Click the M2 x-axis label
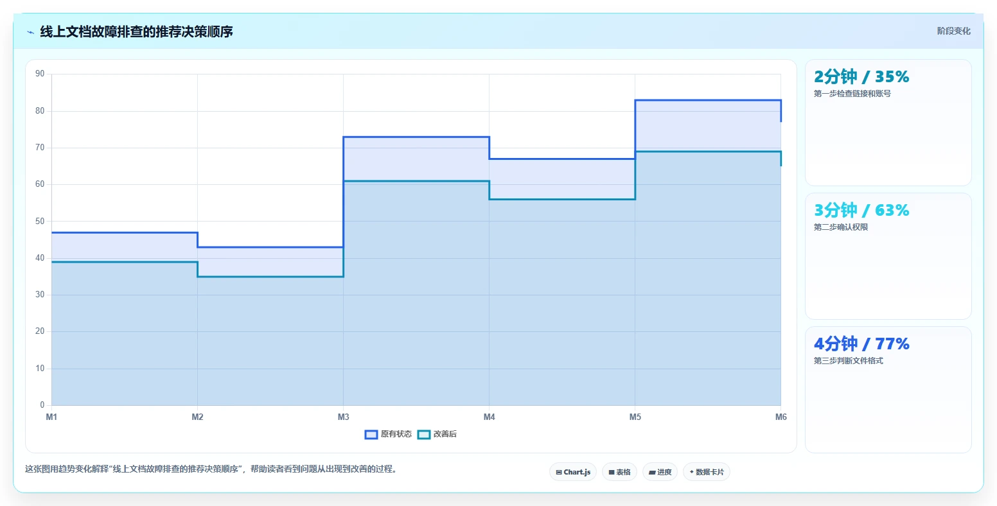Viewport: 997px width, 506px height. point(197,417)
